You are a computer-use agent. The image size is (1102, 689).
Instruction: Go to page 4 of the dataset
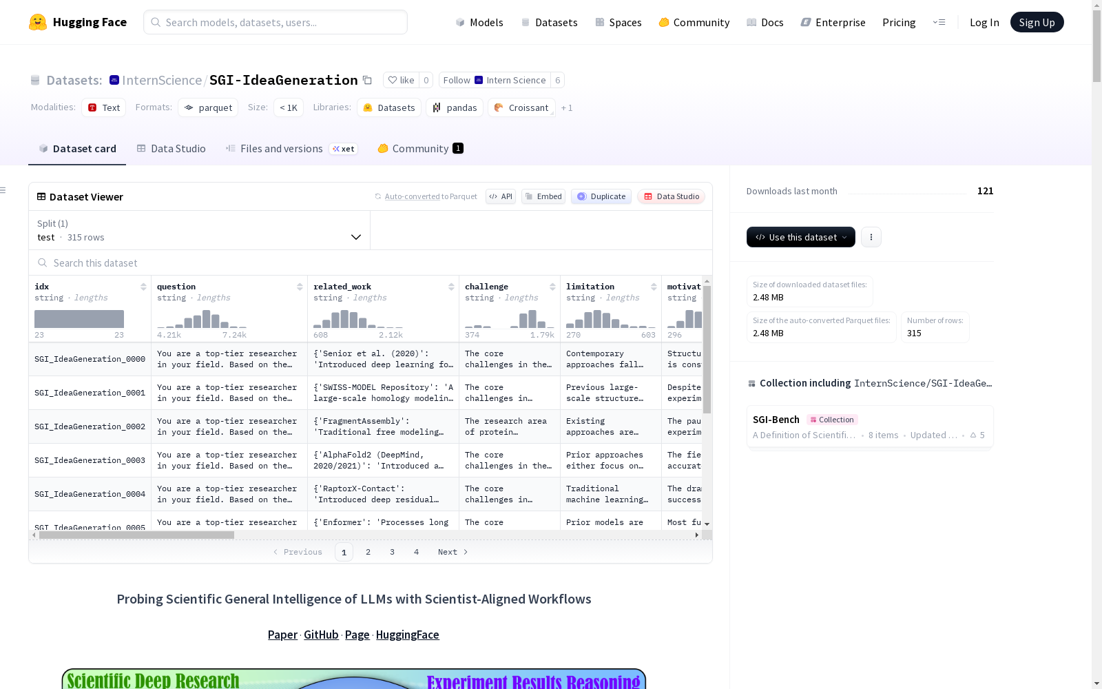[x=417, y=552]
